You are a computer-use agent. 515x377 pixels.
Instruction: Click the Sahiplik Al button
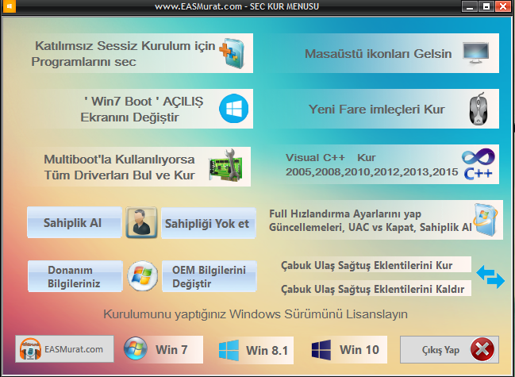click(x=75, y=222)
